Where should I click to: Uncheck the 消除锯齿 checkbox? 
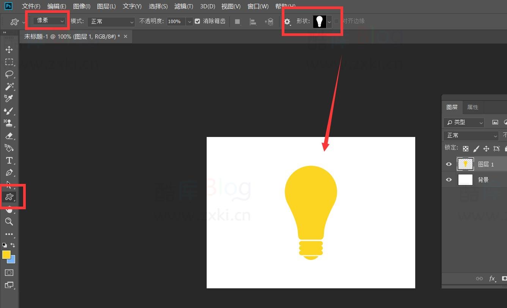(197, 21)
